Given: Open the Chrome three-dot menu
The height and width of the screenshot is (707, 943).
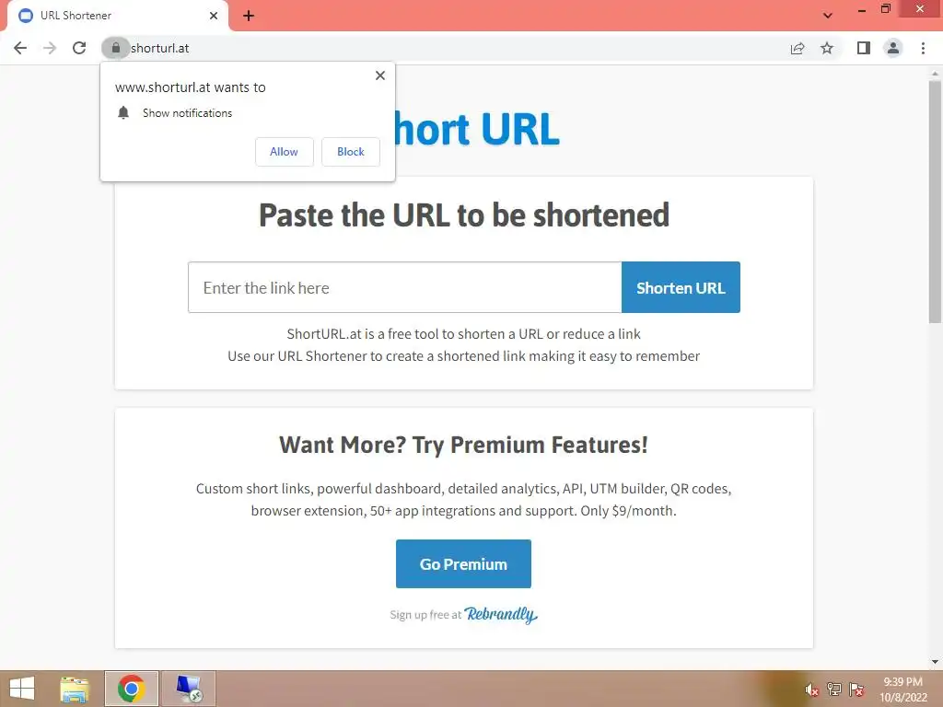Looking at the screenshot, I should pyautogui.click(x=923, y=48).
